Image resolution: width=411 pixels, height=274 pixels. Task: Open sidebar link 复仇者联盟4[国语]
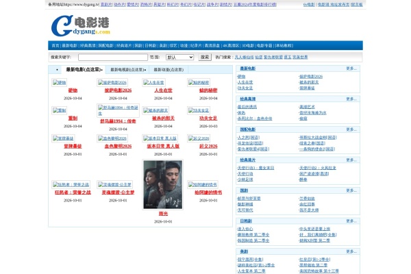[x=253, y=149]
